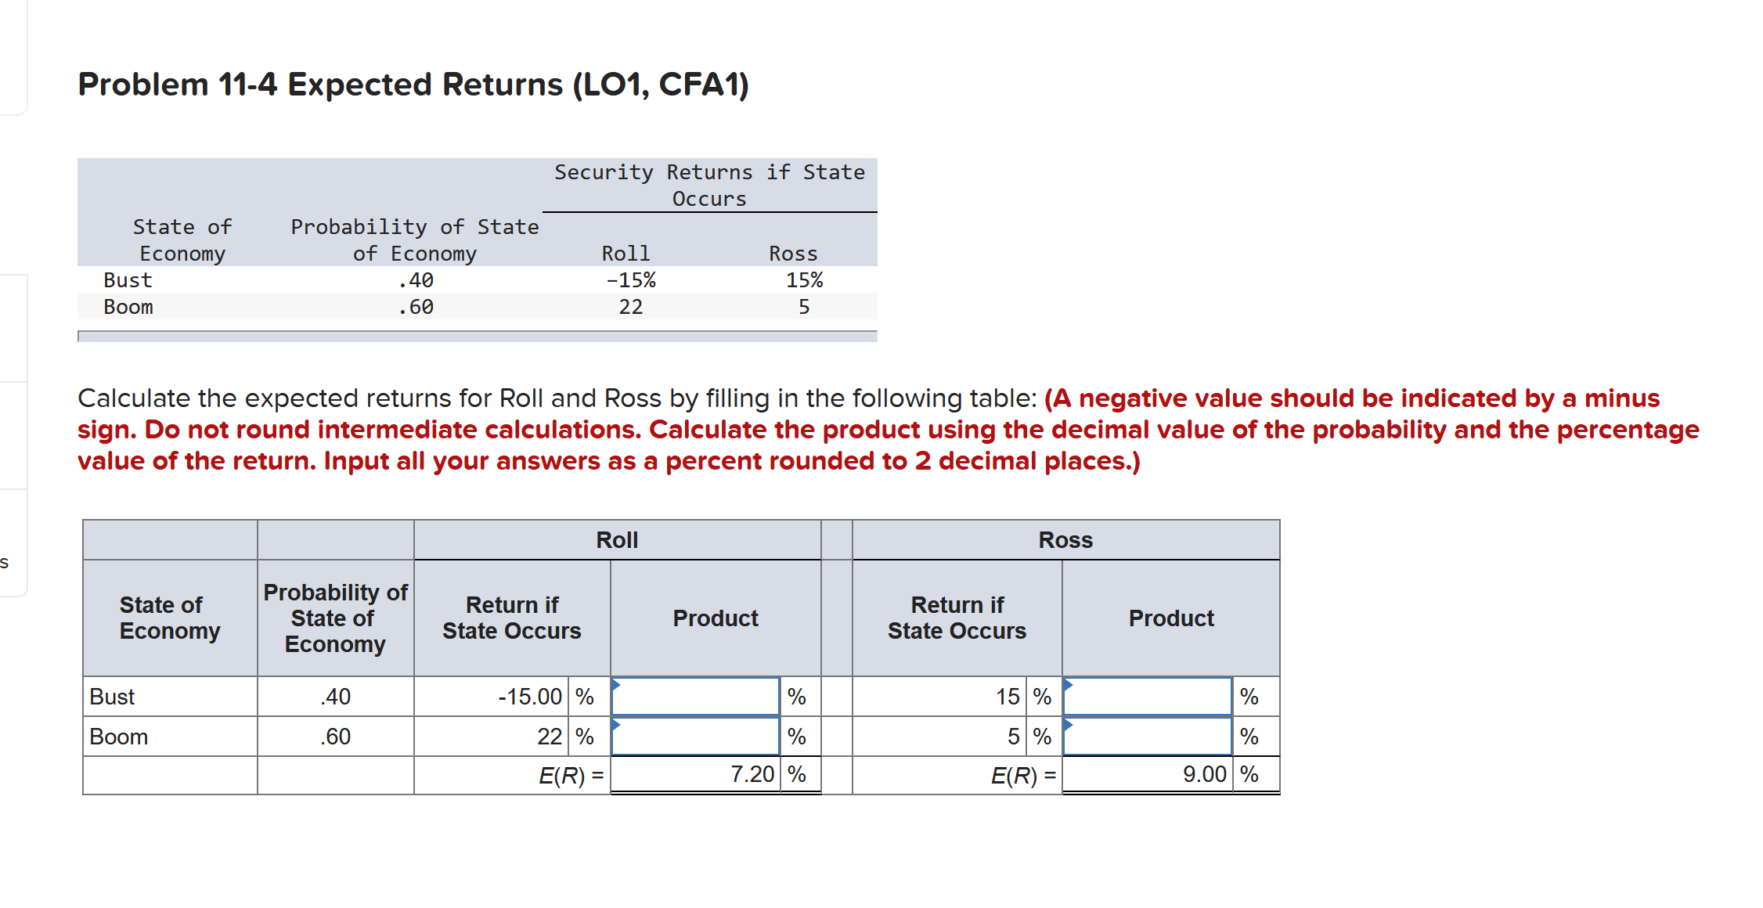This screenshot has width=1763, height=908.
Task: Click the .60 probability cell
Action: (335, 736)
